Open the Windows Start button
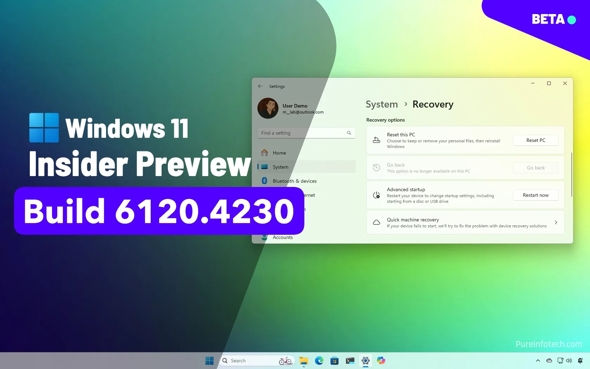The height and width of the screenshot is (369, 590). 210,361
